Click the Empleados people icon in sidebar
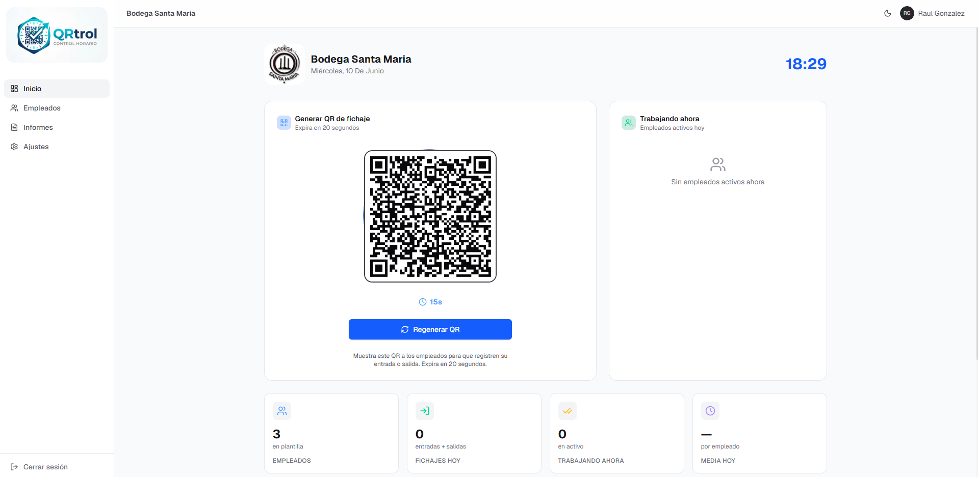This screenshot has width=978, height=477. [x=14, y=108]
